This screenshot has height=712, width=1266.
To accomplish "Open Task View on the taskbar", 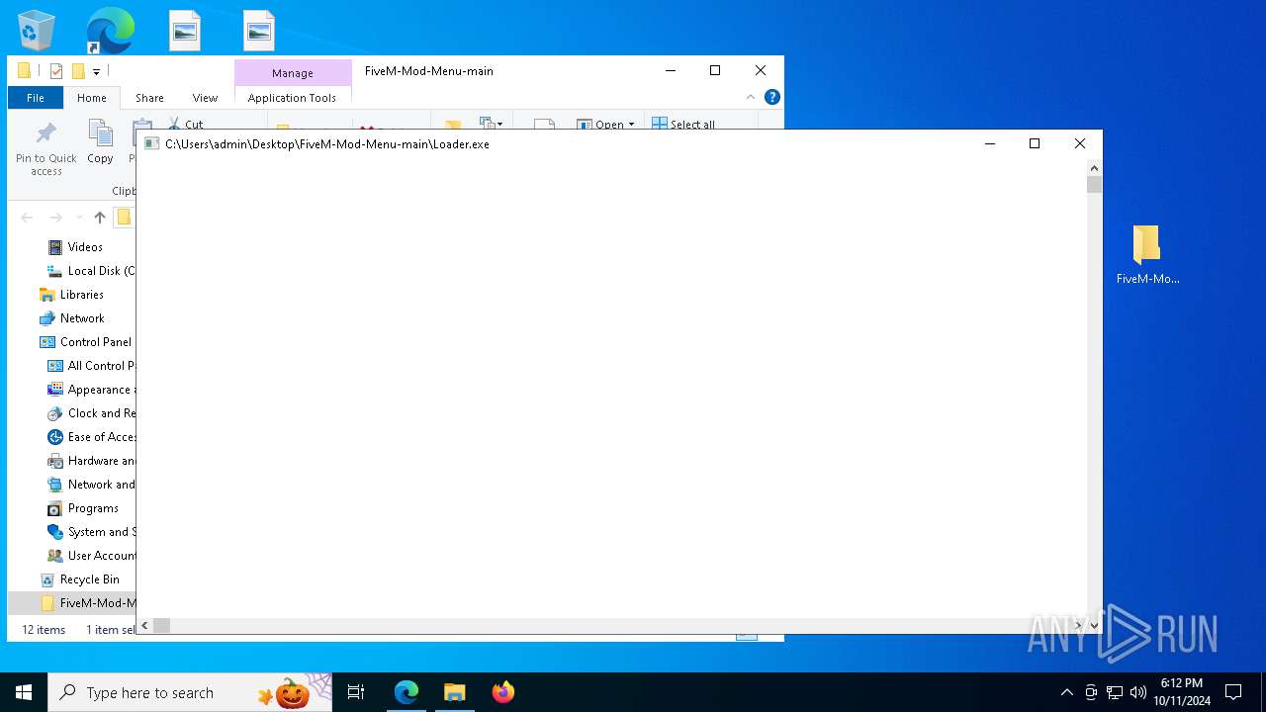I will (356, 692).
